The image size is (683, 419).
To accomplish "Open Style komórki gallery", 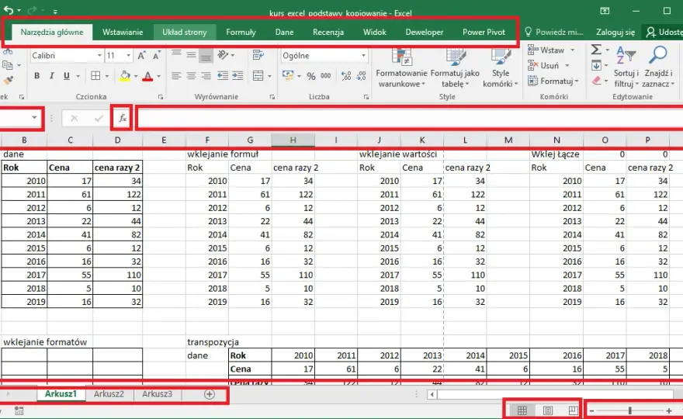I will [x=501, y=68].
